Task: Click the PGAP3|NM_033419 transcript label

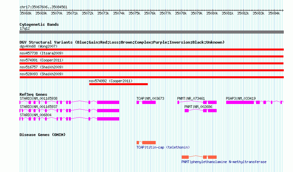Action: 241,98
